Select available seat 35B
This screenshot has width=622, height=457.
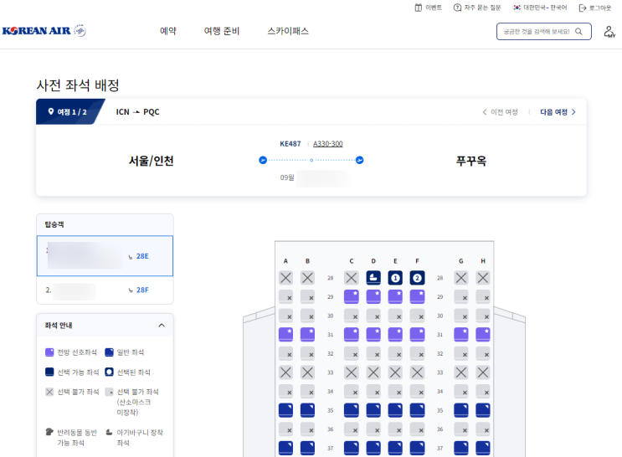point(307,410)
